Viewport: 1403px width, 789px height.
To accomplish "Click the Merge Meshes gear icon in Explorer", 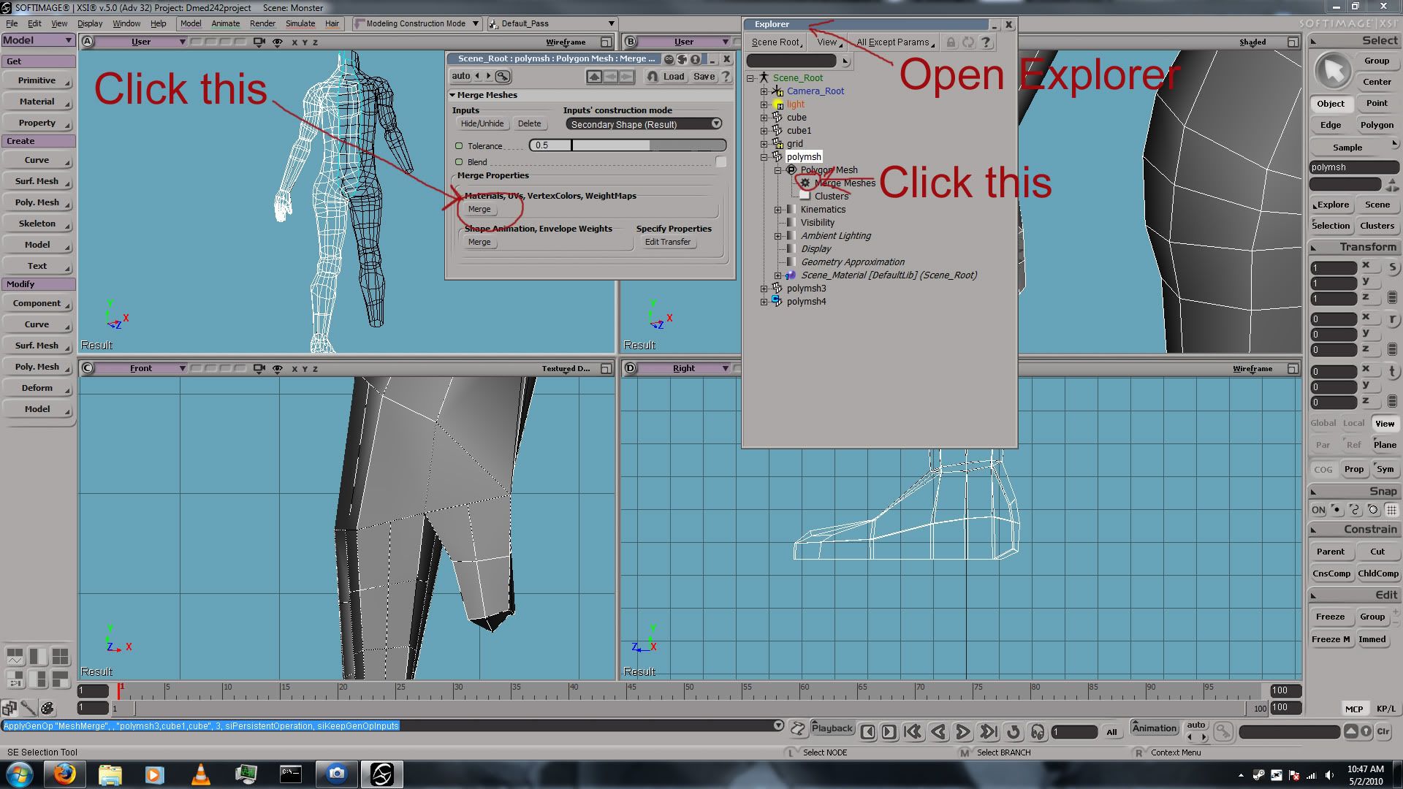I will click(805, 183).
